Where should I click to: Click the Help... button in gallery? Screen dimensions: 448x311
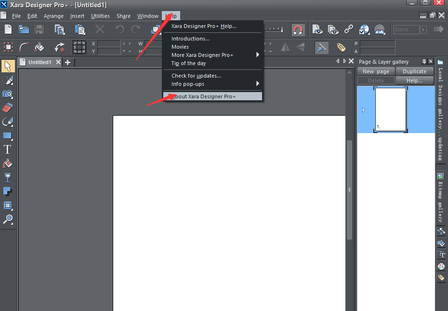coord(415,81)
